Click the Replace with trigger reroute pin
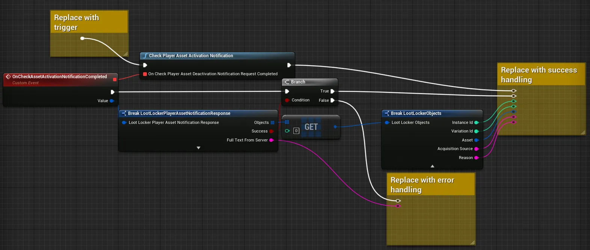 pyautogui.click(x=82, y=38)
